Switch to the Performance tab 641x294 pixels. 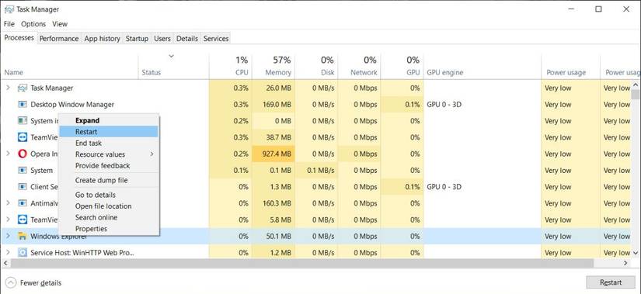pos(59,38)
